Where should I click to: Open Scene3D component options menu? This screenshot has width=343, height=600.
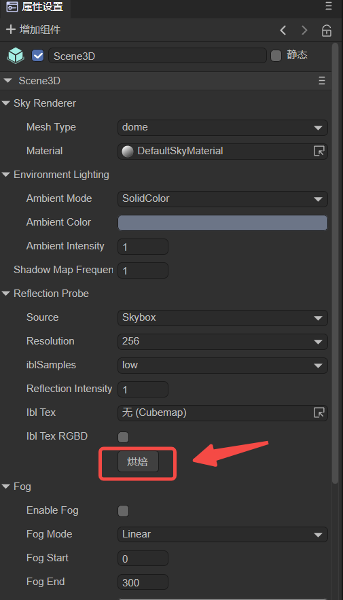[x=322, y=81]
